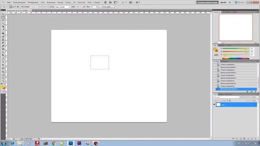Select the Eraser tool

3,45
